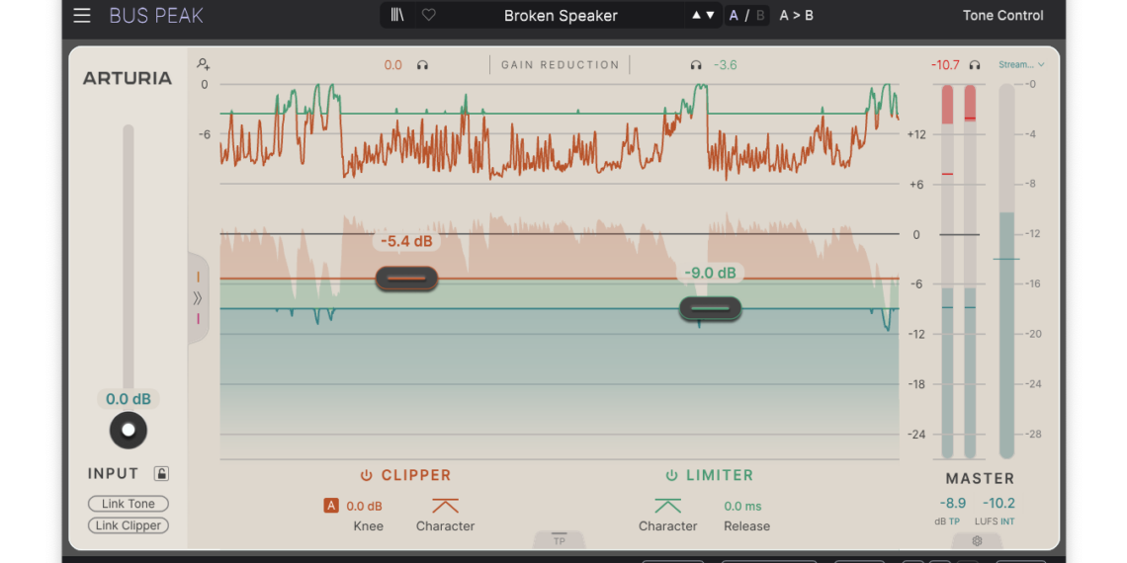Viewport: 1127px width, 563px height.
Task: Click the master headphone listen icon
Action: (975, 65)
